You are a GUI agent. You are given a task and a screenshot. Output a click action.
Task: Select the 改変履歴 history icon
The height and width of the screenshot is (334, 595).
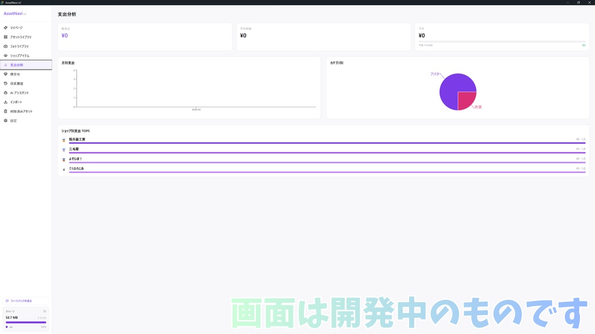click(x=5, y=83)
